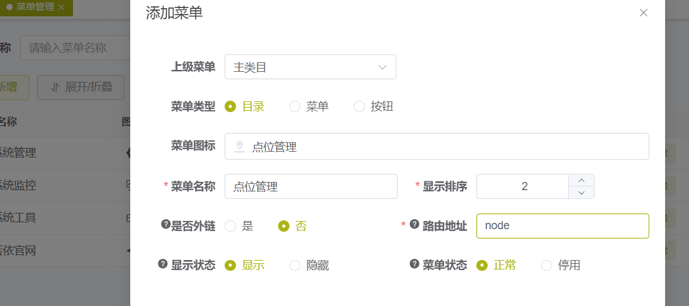Click the 路由地址 input containing node

click(x=563, y=226)
